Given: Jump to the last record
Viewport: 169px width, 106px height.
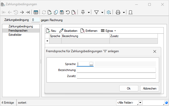Looking at the screenshot, I should [28, 12].
